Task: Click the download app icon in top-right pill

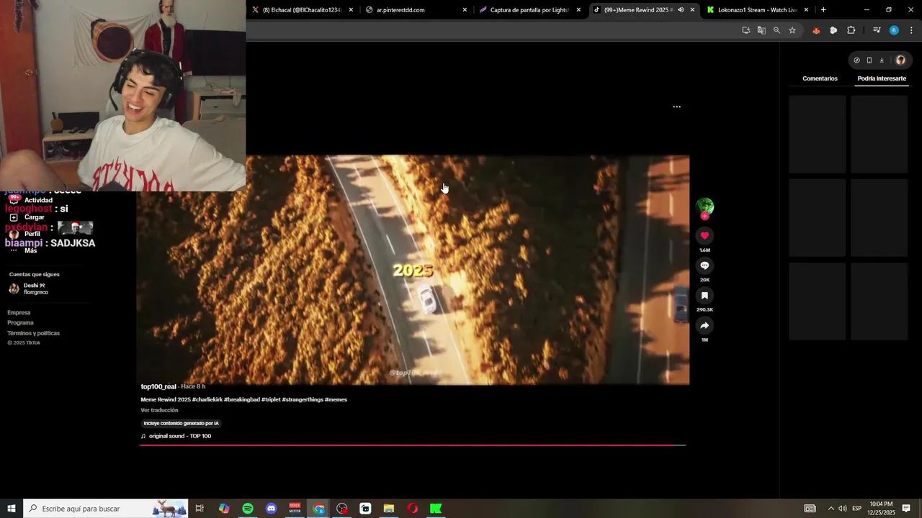Action: pos(882,60)
